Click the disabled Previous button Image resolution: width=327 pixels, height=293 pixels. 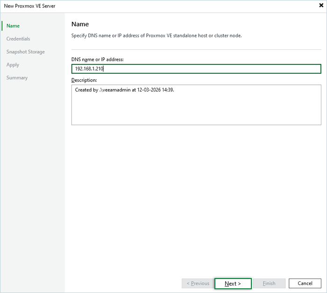(x=198, y=283)
